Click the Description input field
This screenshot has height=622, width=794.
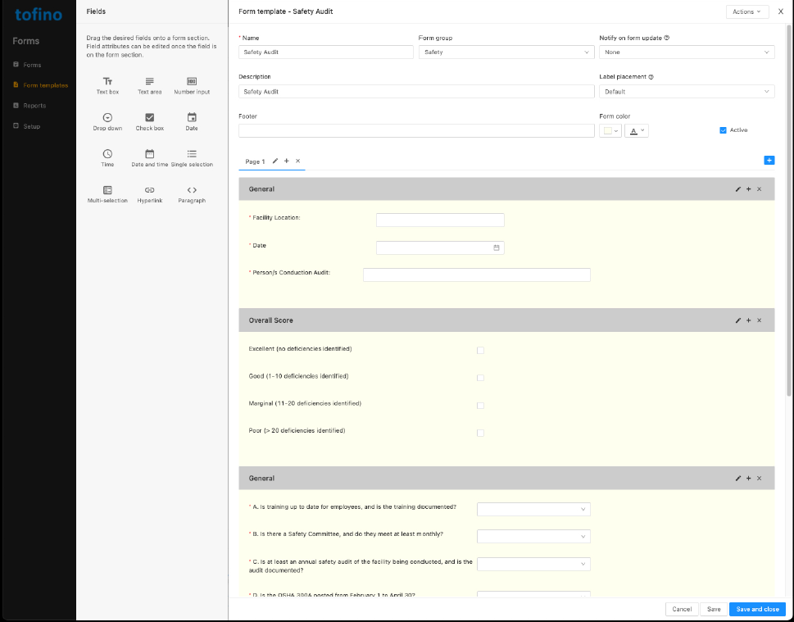[416, 92]
